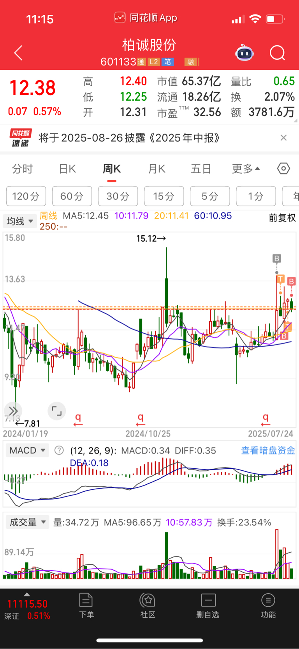Open the 均线 indicator dropdown
Viewport: 299px width, 649px height.
tap(19, 221)
